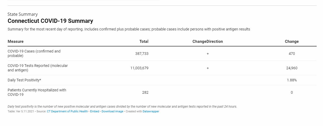Screen dimensions: 323x126
Task: Sort by the Total column header
Action: pyautogui.click(x=144, y=41)
